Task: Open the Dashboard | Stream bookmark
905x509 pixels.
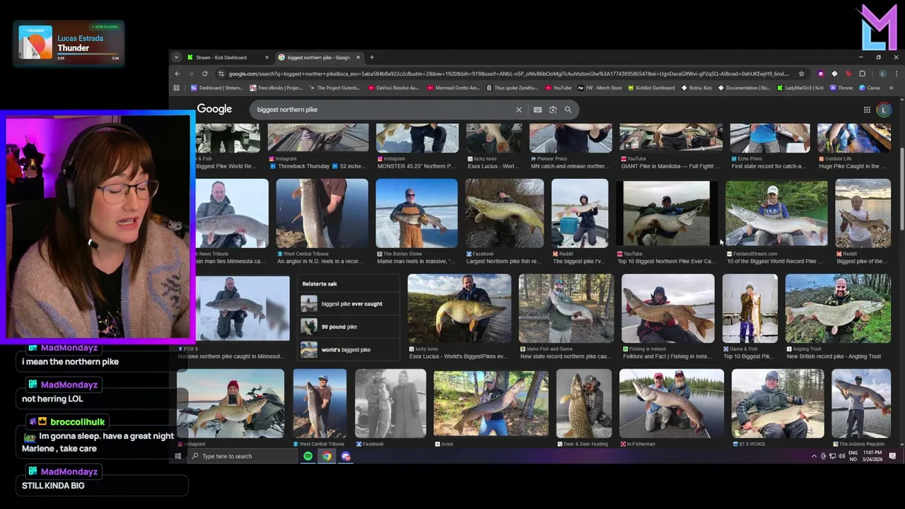Action: point(217,88)
